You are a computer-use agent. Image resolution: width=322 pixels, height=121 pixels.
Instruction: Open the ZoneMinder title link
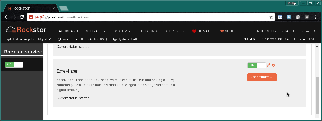pos(67,71)
